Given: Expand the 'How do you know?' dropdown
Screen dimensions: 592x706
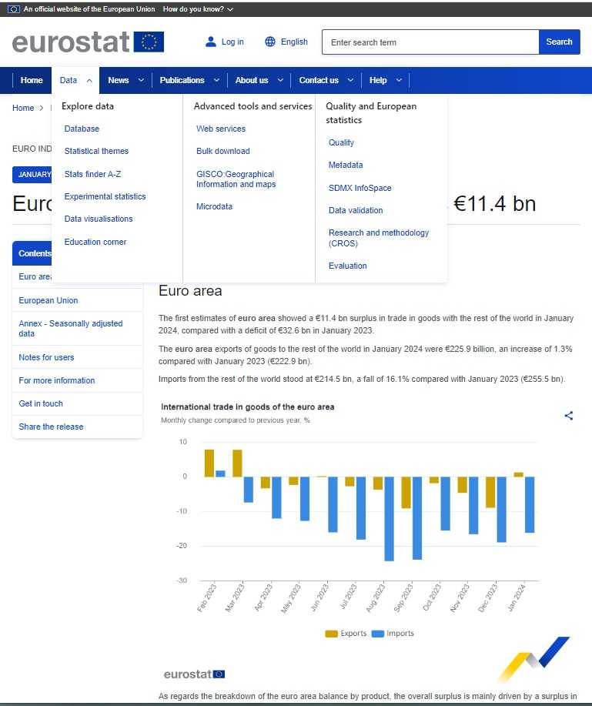Looking at the screenshot, I should (x=198, y=9).
